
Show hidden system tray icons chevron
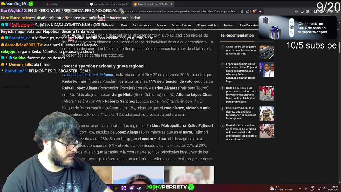click(x=300, y=188)
